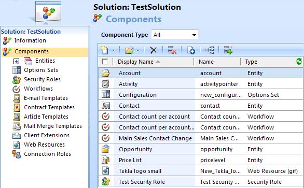
Task: Click the Delete X toolbar icon
Action: [154, 51]
